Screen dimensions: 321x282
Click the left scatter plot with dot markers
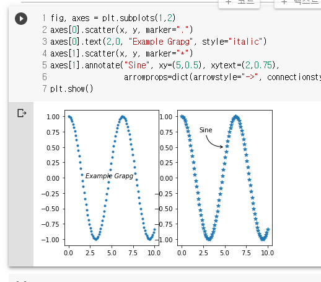pos(112,178)
